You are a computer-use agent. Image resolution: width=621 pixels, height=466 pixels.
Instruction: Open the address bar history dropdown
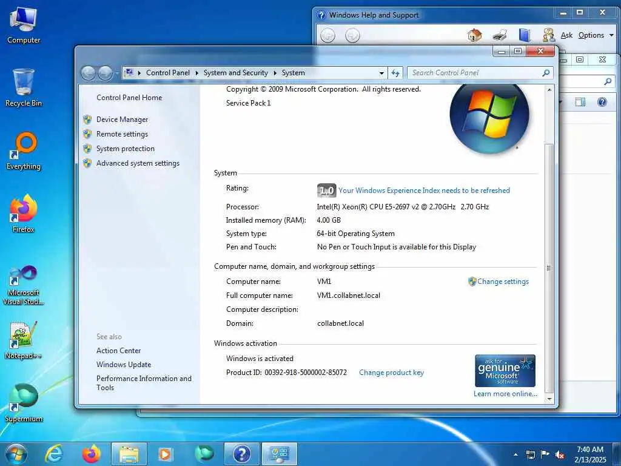(381, 73)
